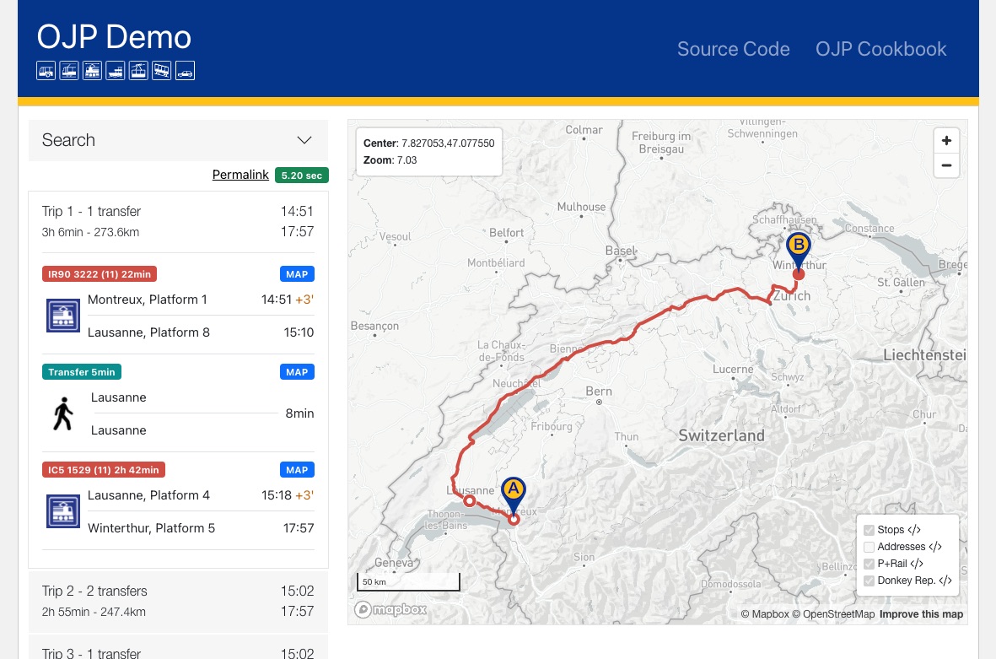Click the 50 km map scale bar
This screenshot has height=659, width=996.
coord(408,581)
